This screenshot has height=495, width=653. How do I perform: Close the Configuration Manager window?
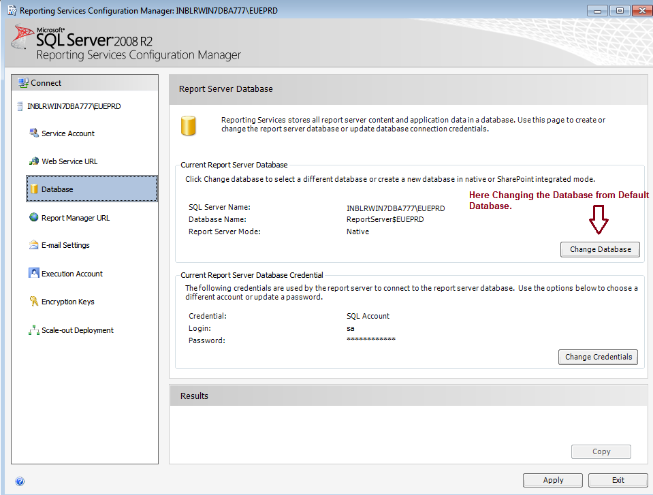point(642,10)
